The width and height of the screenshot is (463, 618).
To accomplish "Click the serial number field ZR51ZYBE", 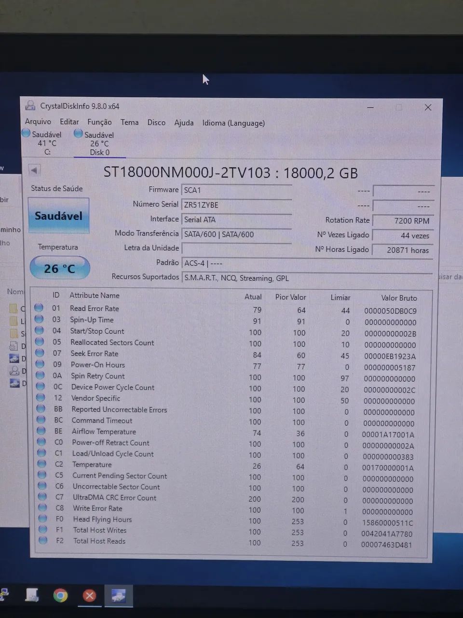I will point(236,205).
